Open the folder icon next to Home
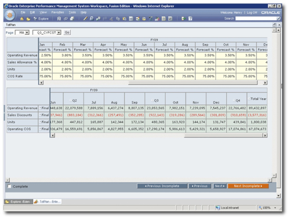290x219 pixels. tap(28, 19)
